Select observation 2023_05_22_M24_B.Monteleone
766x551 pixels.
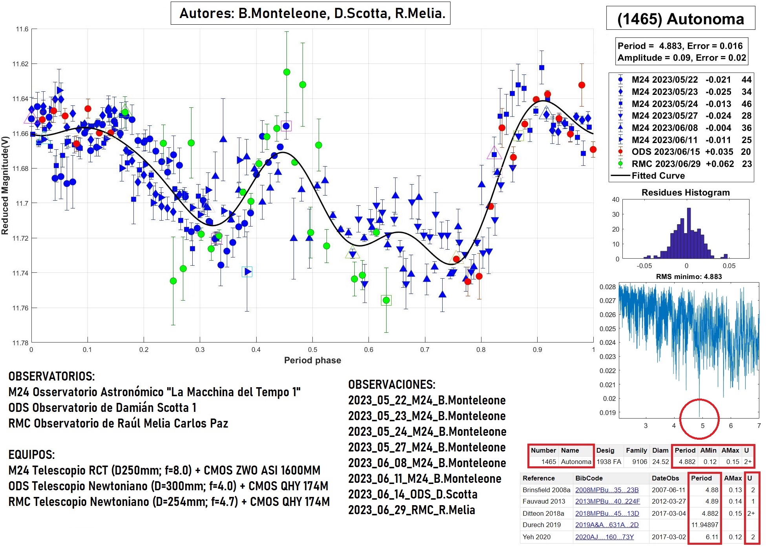click(x=427, y=400)
